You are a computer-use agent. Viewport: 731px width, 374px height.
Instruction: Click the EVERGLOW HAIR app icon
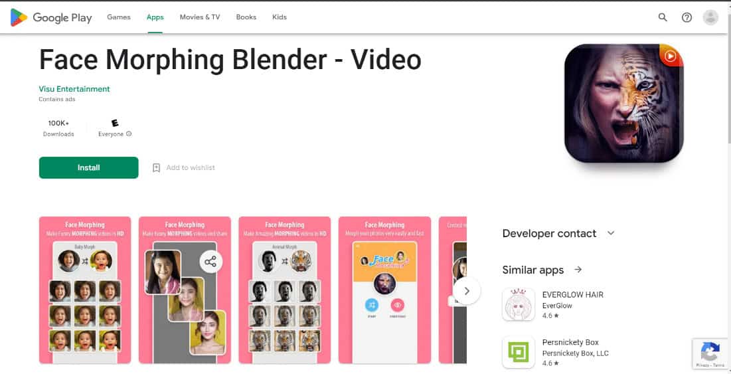click(519, 304)
